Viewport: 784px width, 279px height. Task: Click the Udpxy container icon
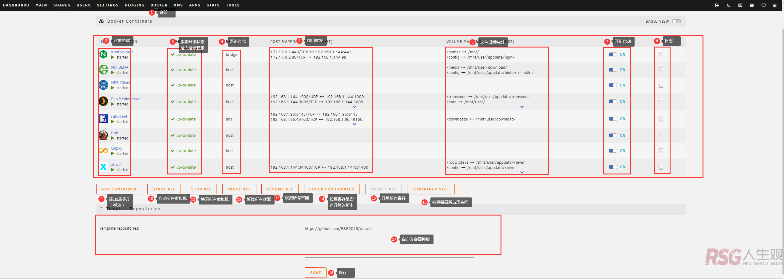coord(104,150)
